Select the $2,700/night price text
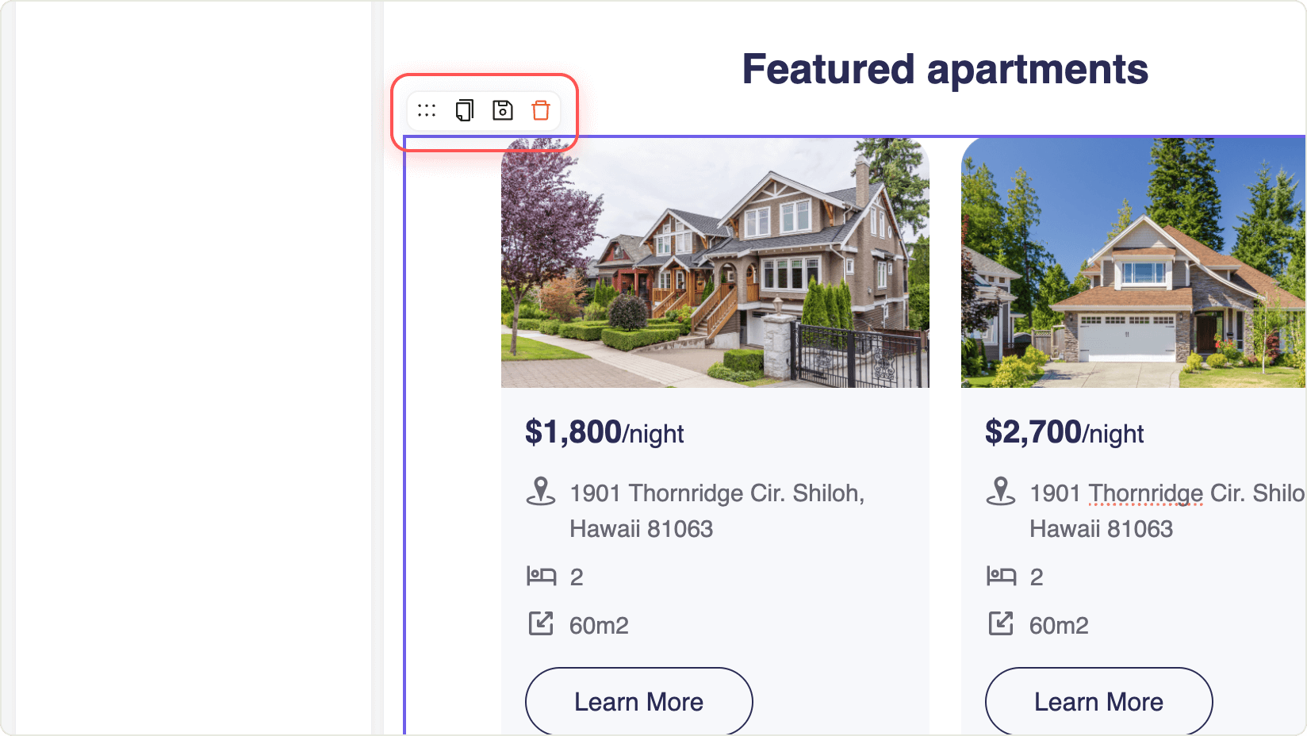Screen dimensions: 1307x736 [x=1064, y=433]
